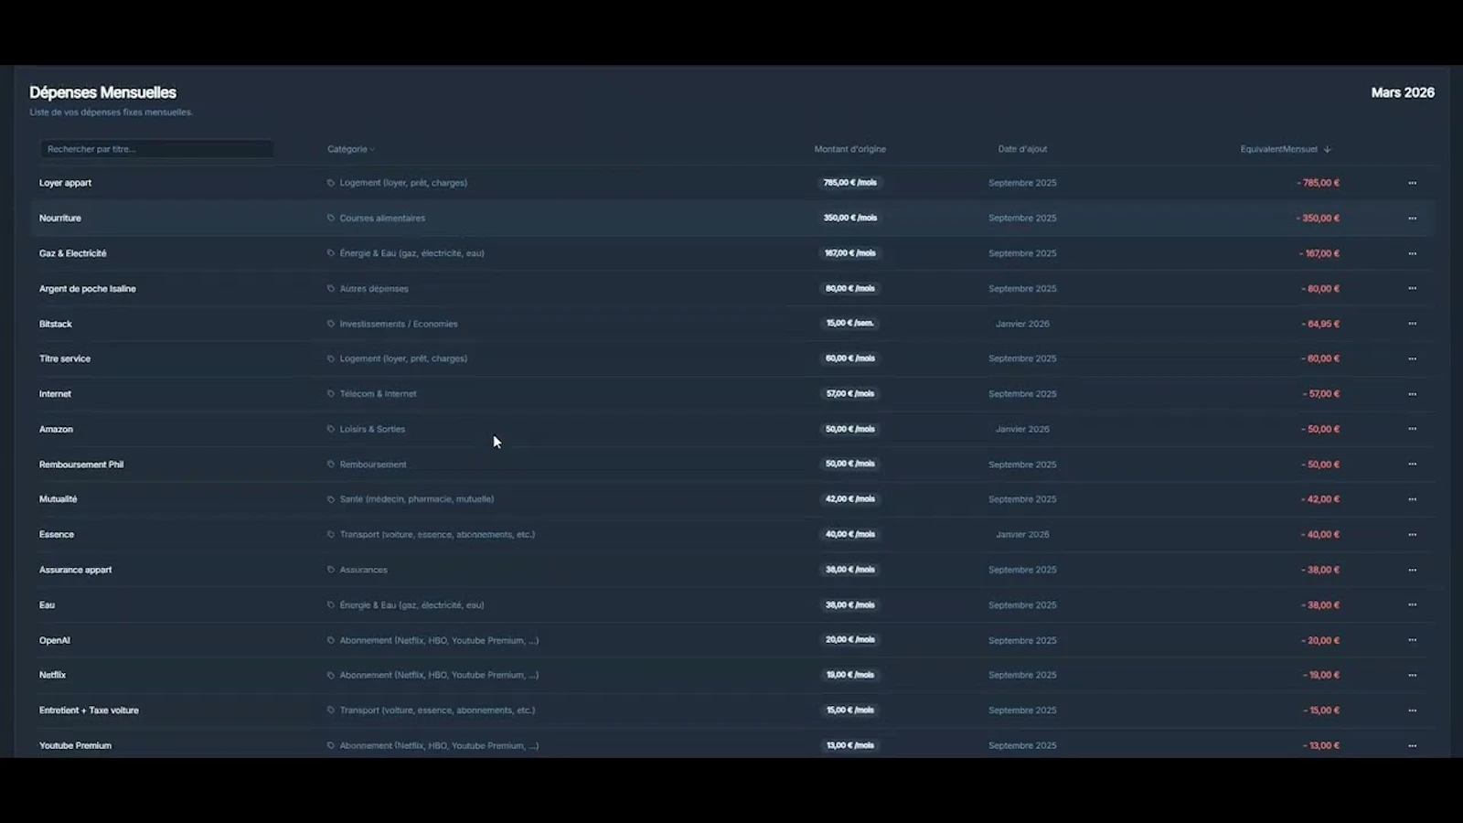Open the three-dot menu for Eau
Viewport: 1463px width, 823px height.
(x=1412, y=605)
